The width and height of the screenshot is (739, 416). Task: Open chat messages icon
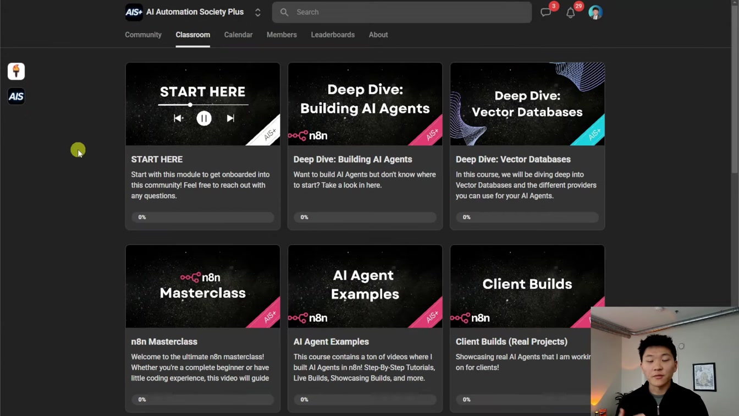pos(545,12)
